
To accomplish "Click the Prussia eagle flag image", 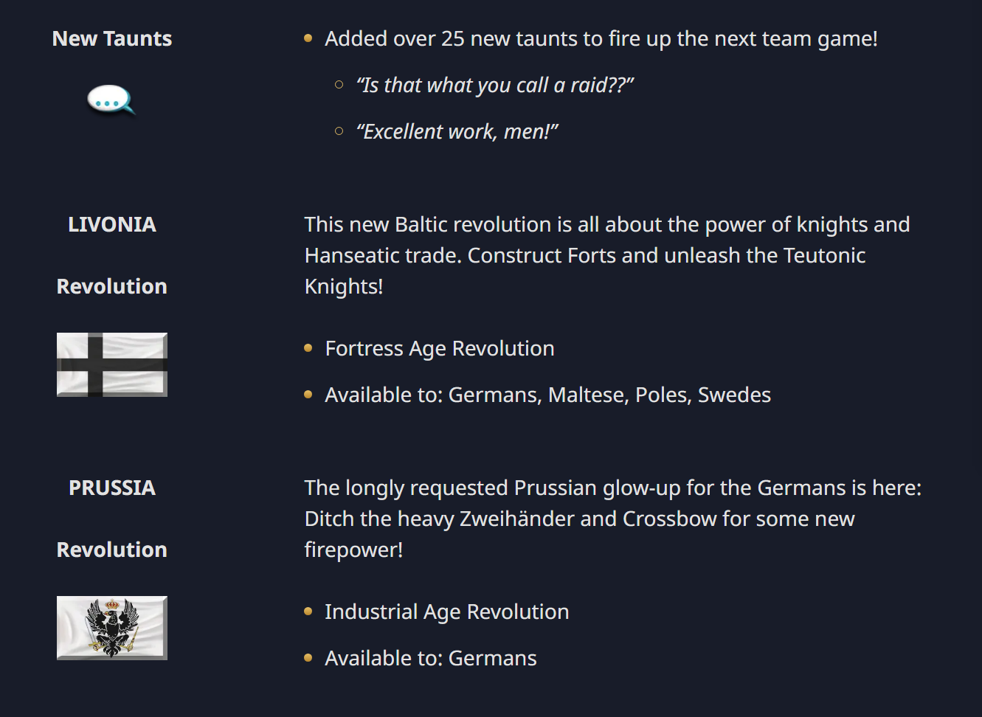I will pos(112,628).
